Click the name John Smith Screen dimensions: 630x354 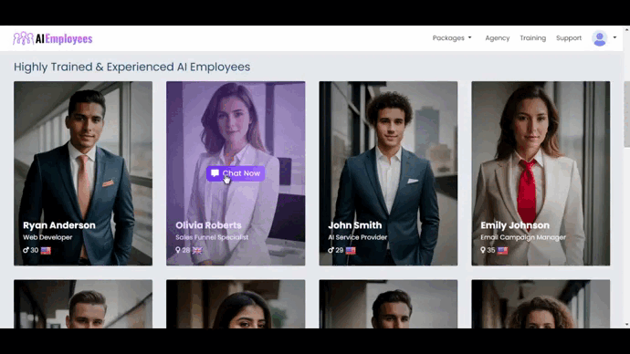coord(355,225)
